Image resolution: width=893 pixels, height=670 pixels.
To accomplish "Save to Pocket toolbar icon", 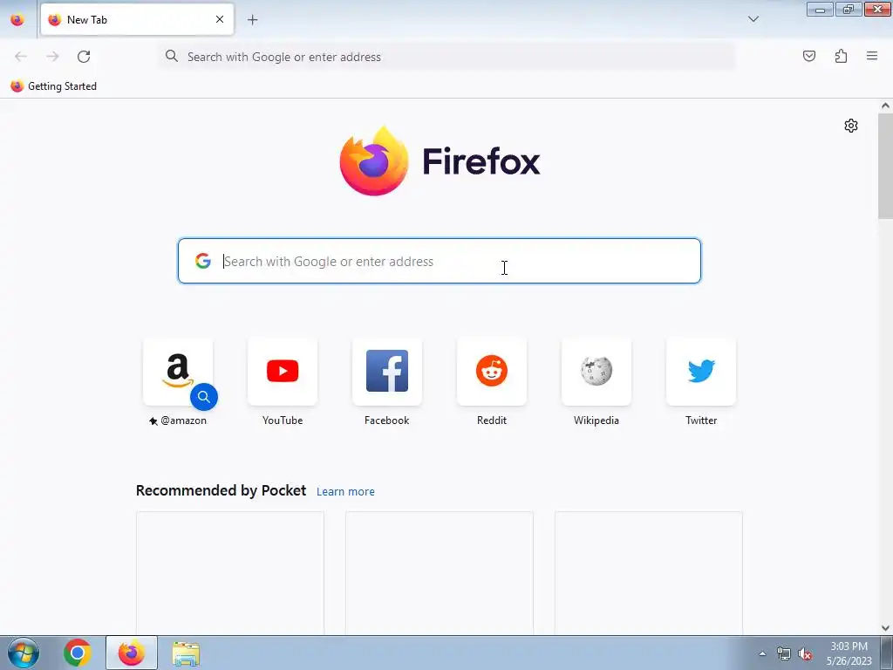I will [808, 56].
